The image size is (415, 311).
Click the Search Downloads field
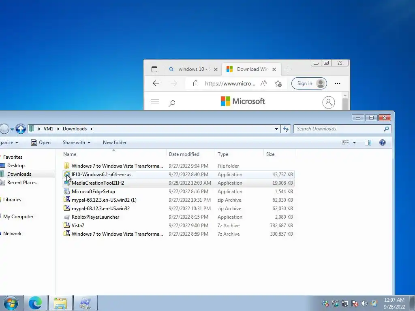coord(342,129)
